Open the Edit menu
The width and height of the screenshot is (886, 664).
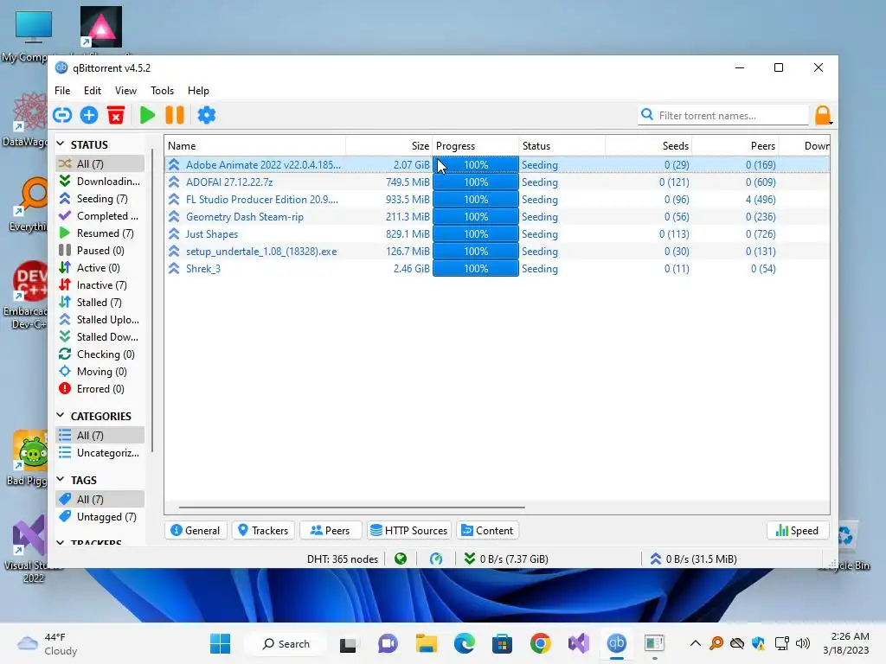tap(92, 90)
